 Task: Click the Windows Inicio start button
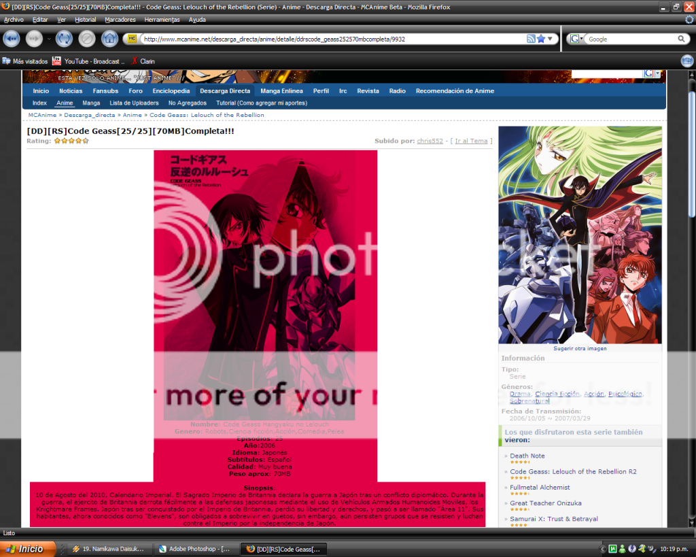[x=28, y=549]
